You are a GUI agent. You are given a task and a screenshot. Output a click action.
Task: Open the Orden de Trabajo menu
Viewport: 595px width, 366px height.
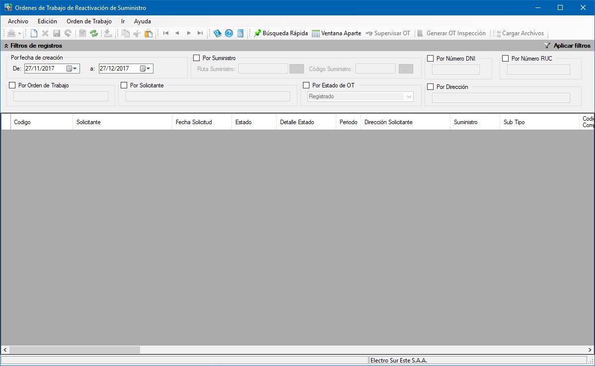[x=89, y=21]
